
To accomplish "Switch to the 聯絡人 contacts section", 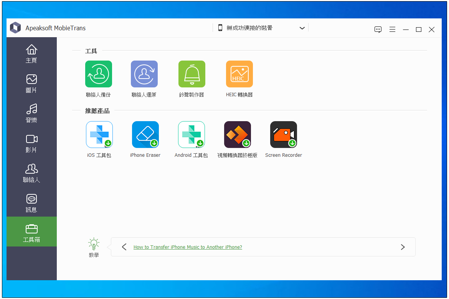I will click(x=31, y=173).
